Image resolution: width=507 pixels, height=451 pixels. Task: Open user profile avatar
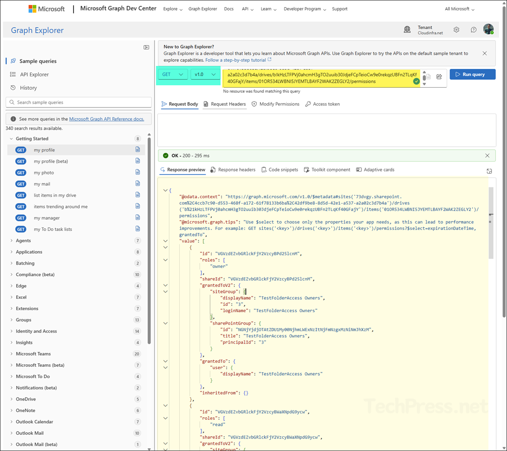[489, 29]
